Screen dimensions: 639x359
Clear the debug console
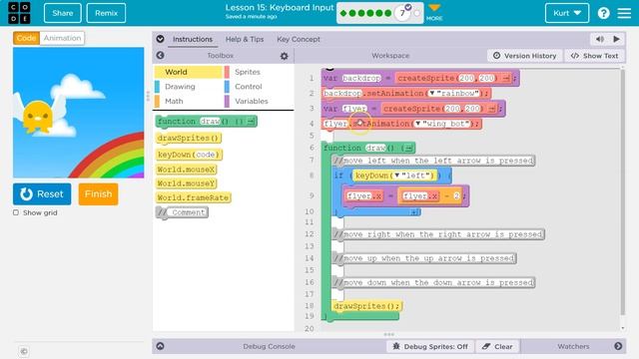pyautogui.click(x=497, y=346)
